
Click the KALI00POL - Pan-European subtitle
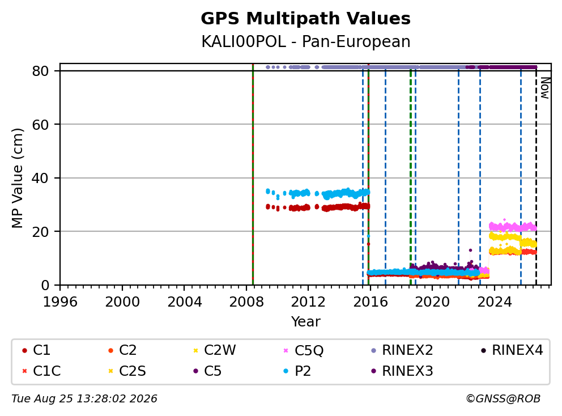click(306, 41)
